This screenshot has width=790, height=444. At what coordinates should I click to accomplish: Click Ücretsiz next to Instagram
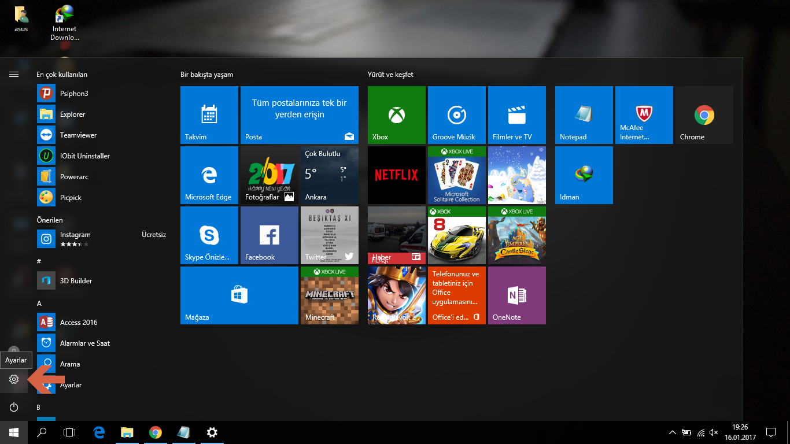point(153,234)
